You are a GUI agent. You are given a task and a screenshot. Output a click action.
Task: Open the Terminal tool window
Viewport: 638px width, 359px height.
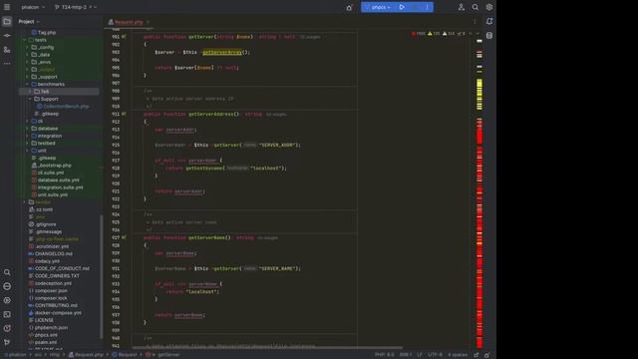point(7,314)
